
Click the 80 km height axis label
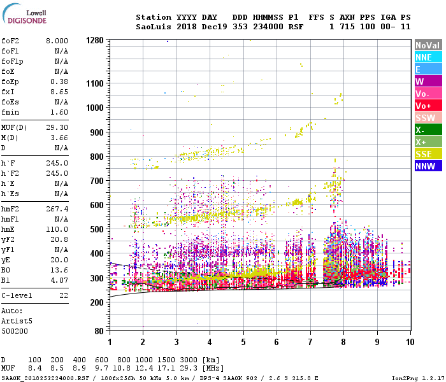99,331
